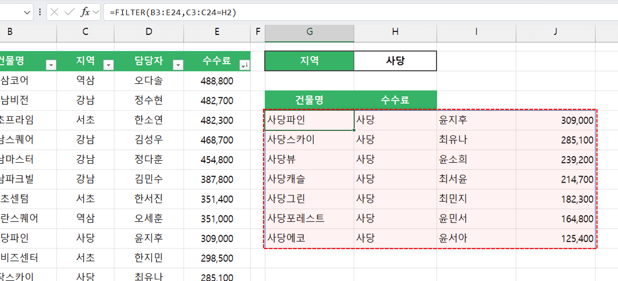The width and height of the screenshot is (618, 281).
Task: Click the cell with 윤서아 in column I
Action: (x=476, y=239)
